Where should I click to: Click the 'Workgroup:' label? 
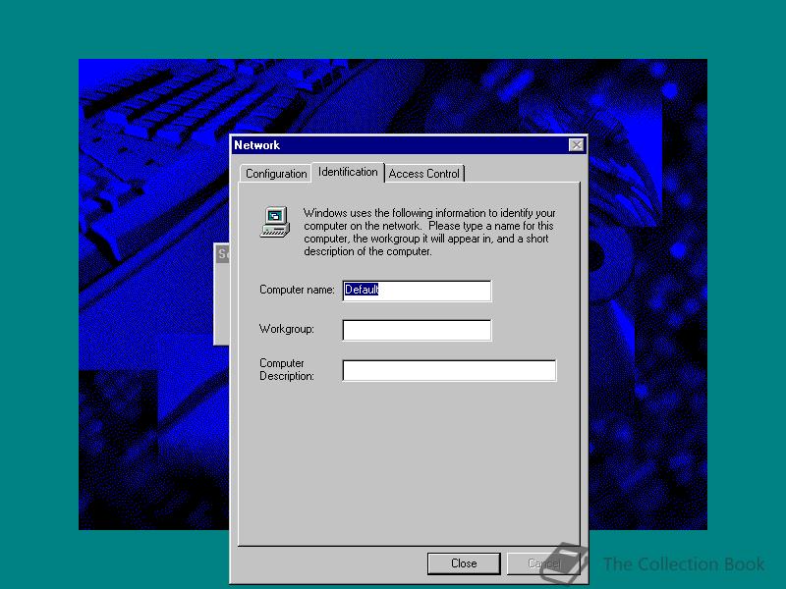286,329
